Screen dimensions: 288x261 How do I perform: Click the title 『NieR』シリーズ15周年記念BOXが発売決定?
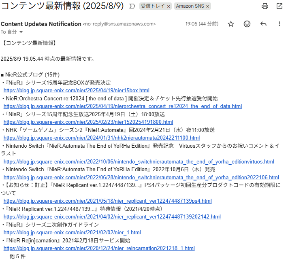(x=57, y=83)
